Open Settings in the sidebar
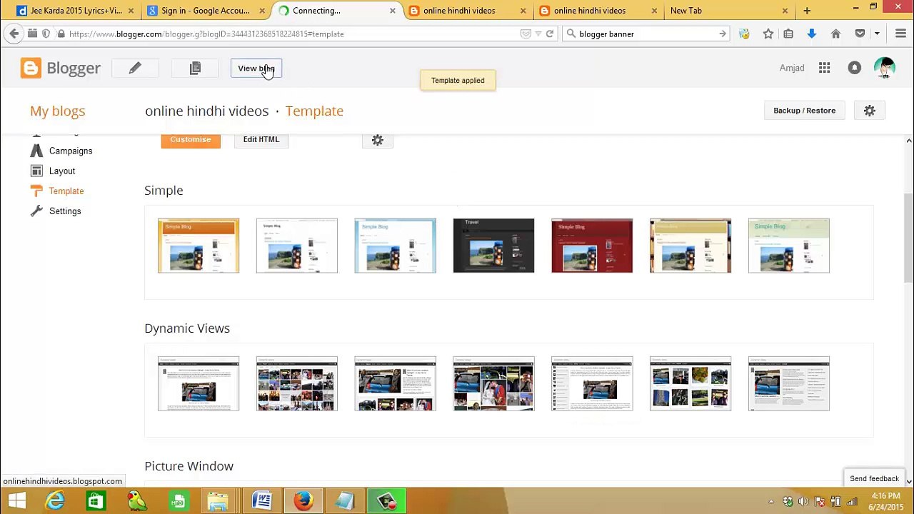The width and height of the screenshot is (914, 514). (x=65, y=211)
